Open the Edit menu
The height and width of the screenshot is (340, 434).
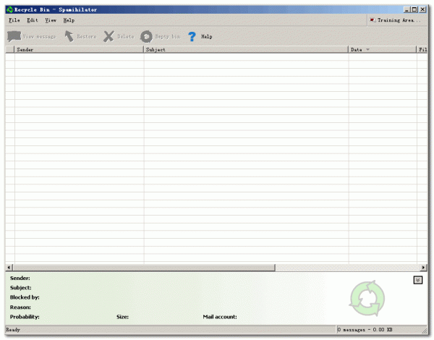click(32, 20)
